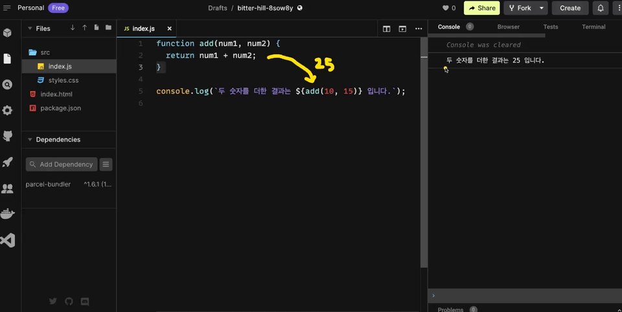The image size is (622, 312).
Task: Open the GitHub panel in sidebar
Action: 8,136
